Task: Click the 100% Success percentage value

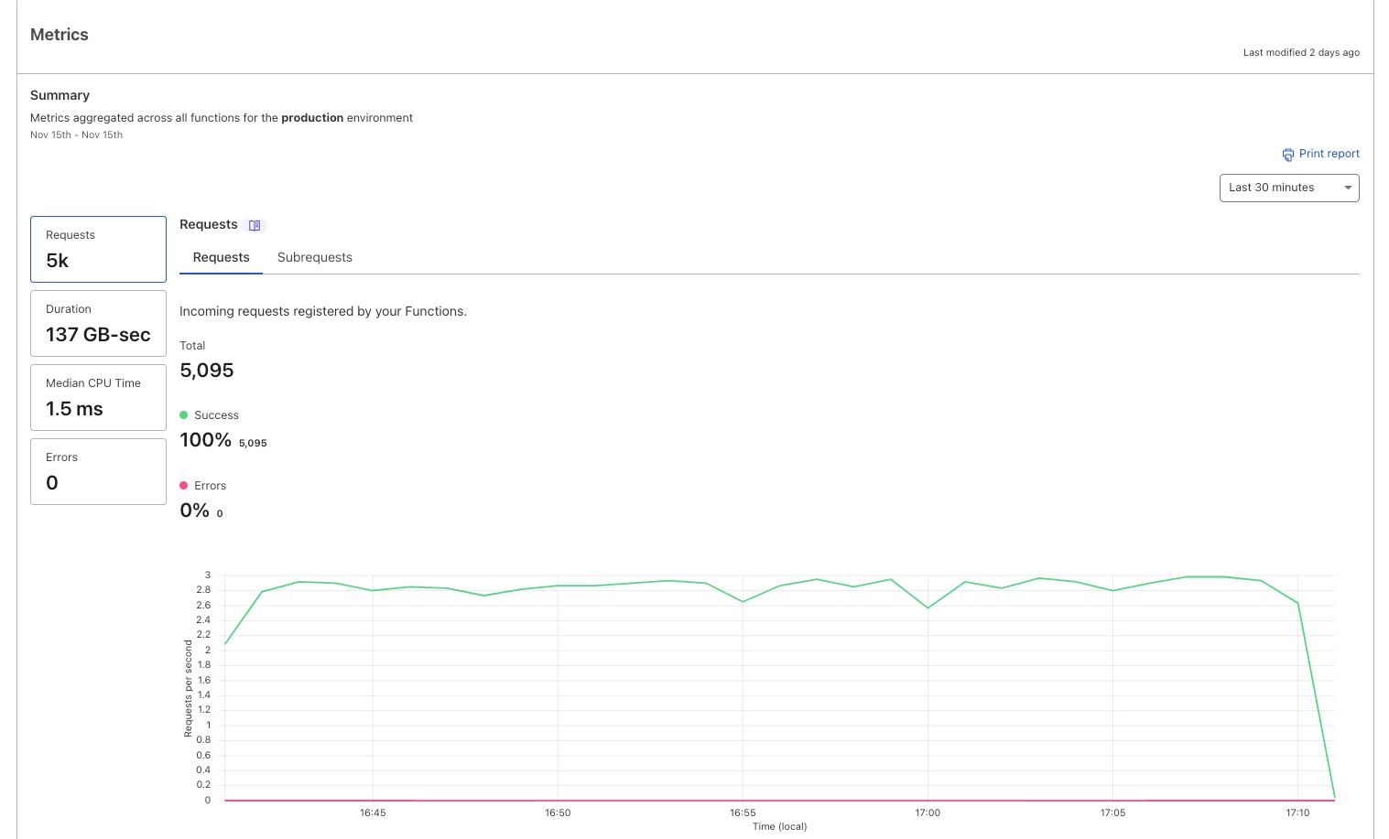Action: coord(206,440)
